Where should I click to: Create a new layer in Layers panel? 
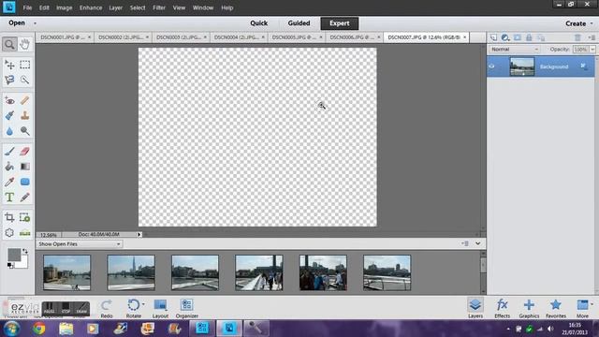pyautogui.click(x=493, y=37)
